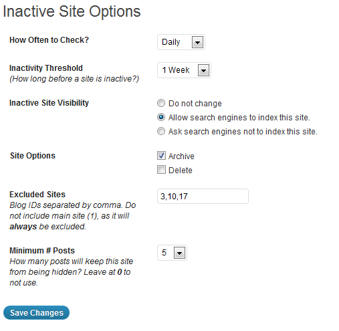The image size is (339, 331).
Task: Click the arrow next to value 5
Action: coord(179,253)
